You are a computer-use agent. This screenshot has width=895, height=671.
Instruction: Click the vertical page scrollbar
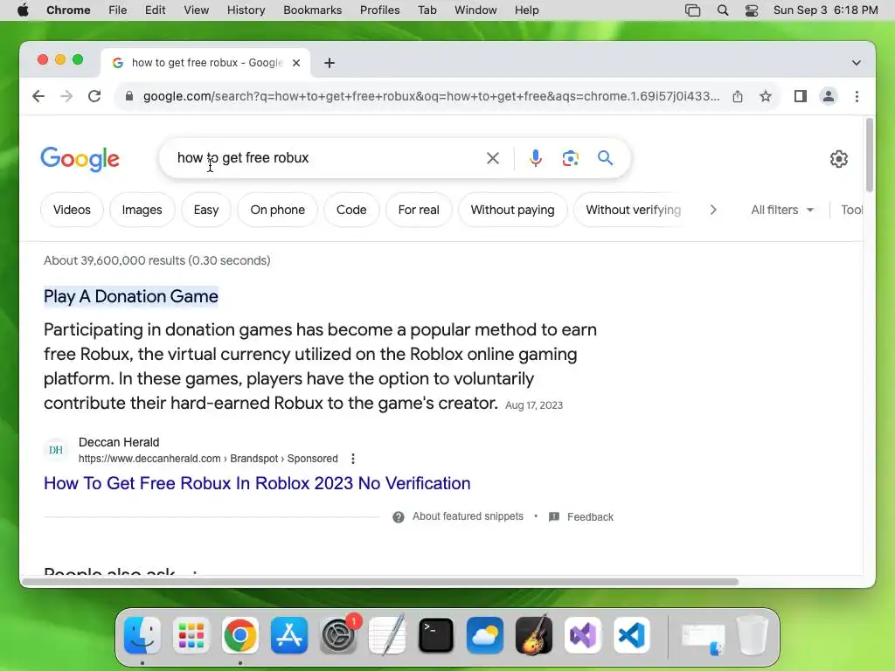[x=870, y=156]
